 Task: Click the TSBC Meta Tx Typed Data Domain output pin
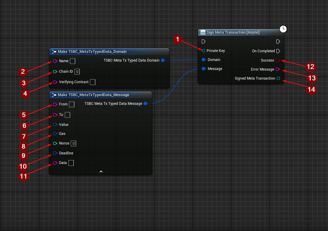click(x=163, y=60)
